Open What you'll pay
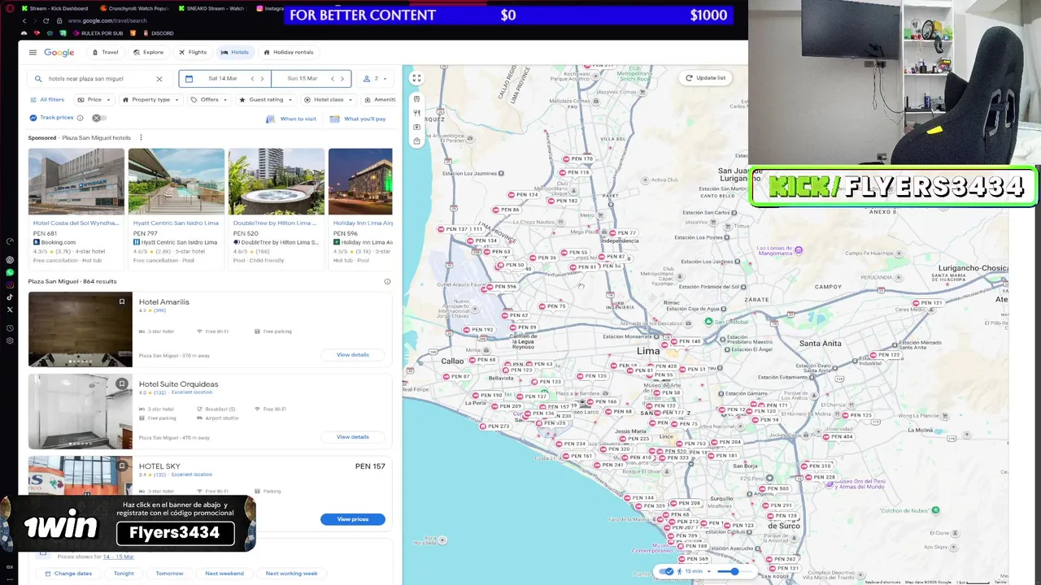The image size is (1041, 585). [x=358, y=119]
